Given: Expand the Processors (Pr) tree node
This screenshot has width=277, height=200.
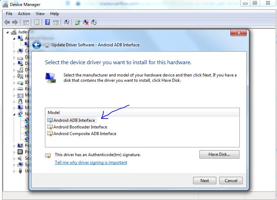Looking at the screenshot, I should (14, 152).
